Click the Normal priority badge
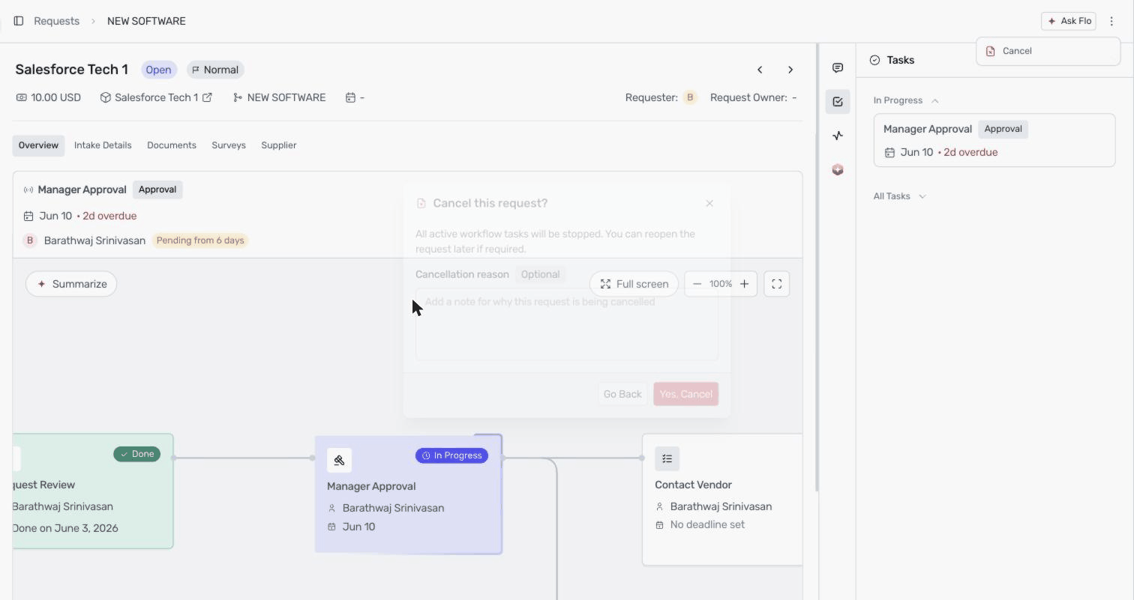Image resolution: width=1134 pixels, height=600 pixels. (x=215, y=70)
